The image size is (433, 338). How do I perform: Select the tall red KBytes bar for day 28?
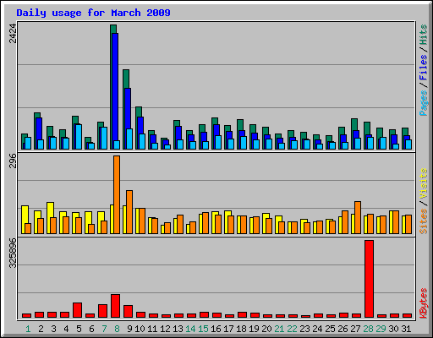369,279
